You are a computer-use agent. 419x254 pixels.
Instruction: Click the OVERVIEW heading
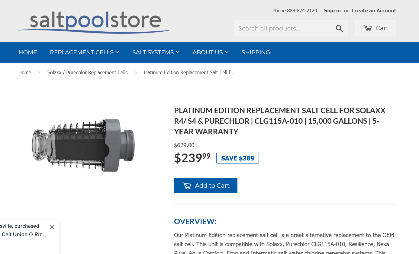tap(195, 221)
